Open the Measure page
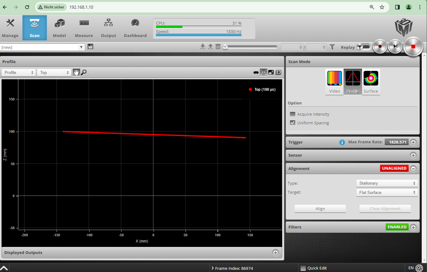Viewport: 427px width, 272px height. coord(84,28)
